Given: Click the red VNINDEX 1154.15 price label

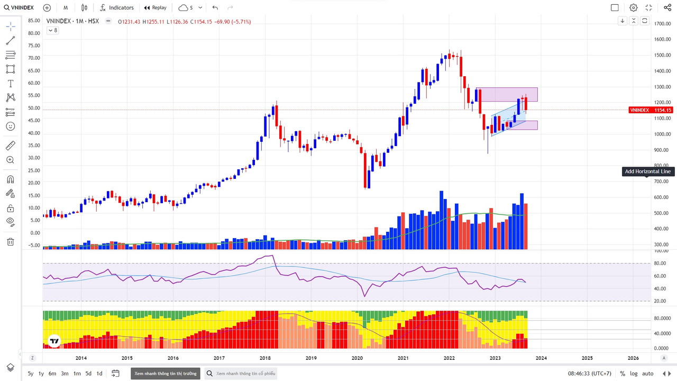Looking at the screenshot, I should click(651, 110).
